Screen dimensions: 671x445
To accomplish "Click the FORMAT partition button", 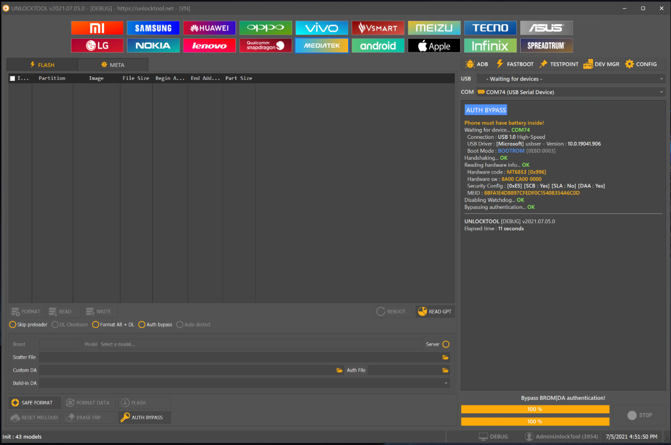I will point(26,312).
